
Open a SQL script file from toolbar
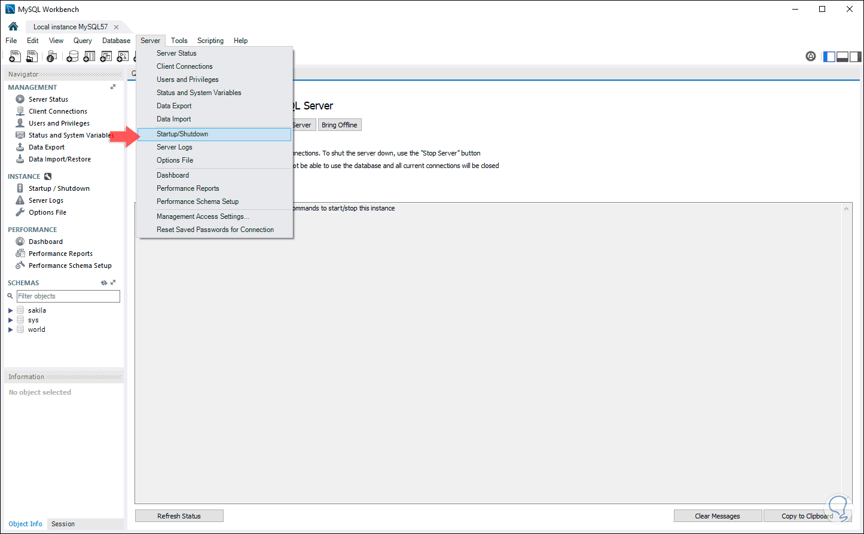coord(32,56)
